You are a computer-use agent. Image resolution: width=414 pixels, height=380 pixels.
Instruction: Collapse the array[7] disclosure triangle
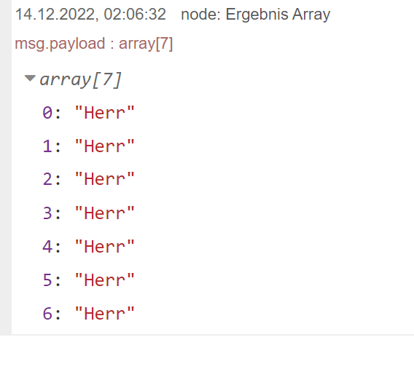click(30, 79)
